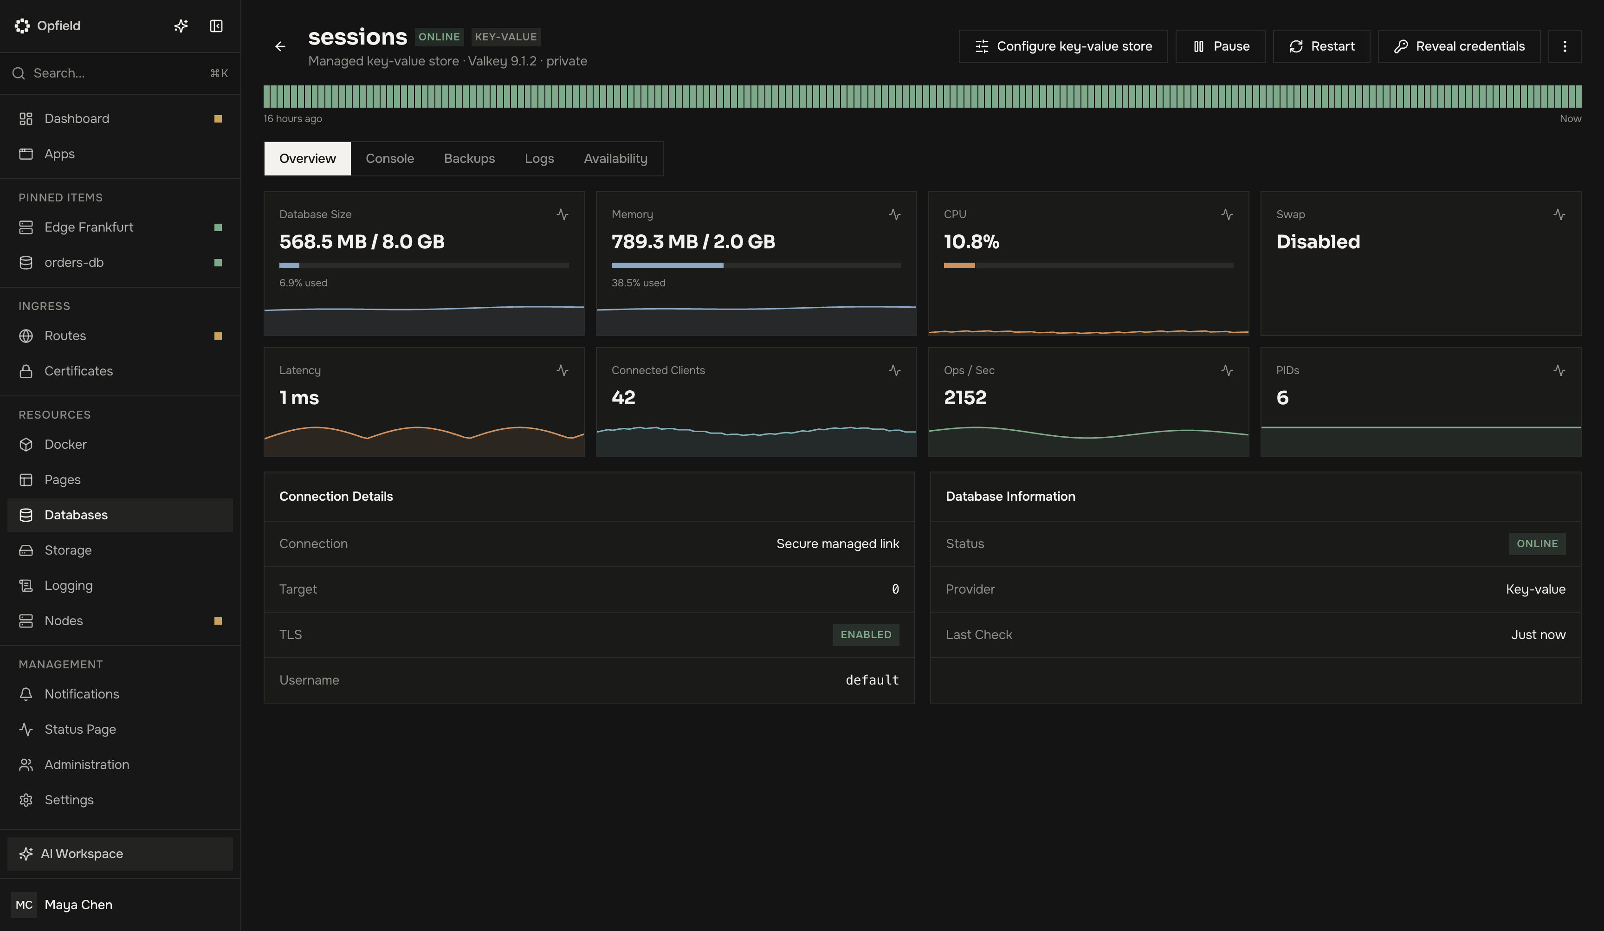This screenshot has height=931, width=1604.
Task: Open Routes in the sidebar
Action: click(x=120, y=336)
